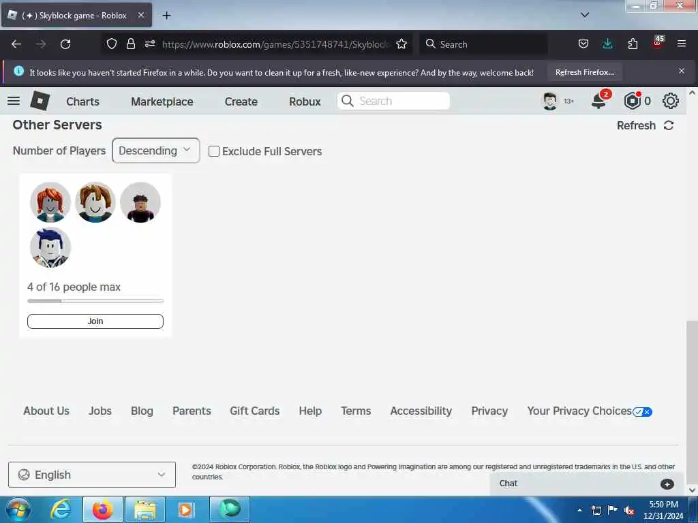
Task: Open Roblox settings gear icon
Action: pos(671,101)
